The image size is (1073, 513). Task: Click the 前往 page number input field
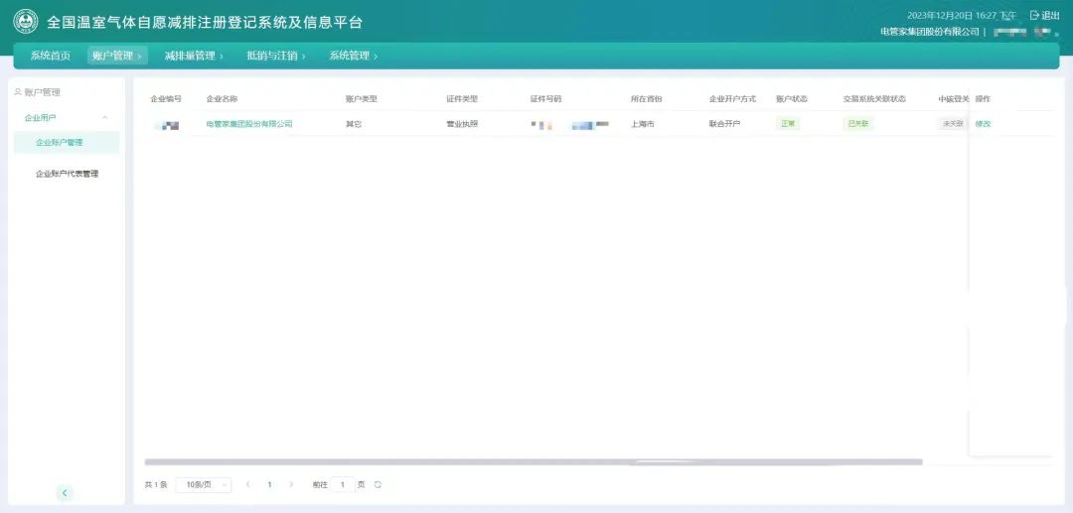tap(342, 484)
